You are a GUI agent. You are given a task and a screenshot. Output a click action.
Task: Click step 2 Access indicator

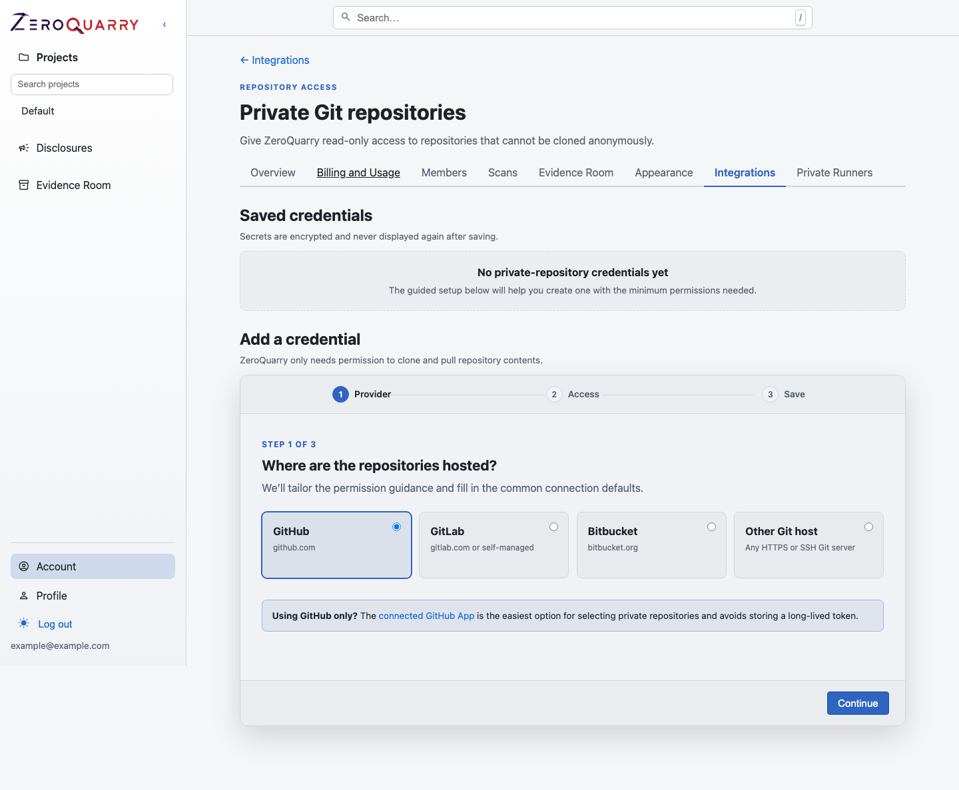pyautogui.click(x=573, y=394)
